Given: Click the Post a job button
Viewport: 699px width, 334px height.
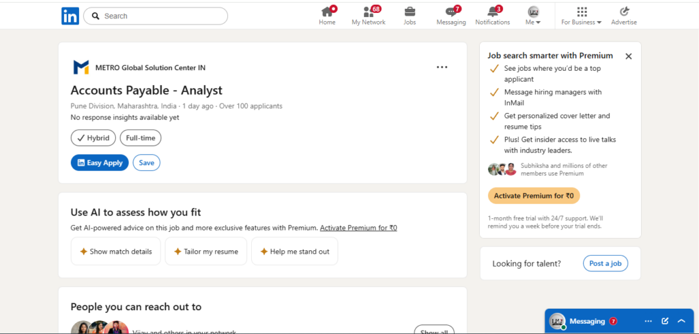Looking at the screenshot, I should click(605, 263).
